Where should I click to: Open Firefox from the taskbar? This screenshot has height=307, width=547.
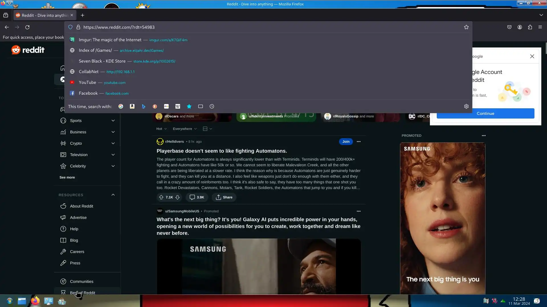[x=35, y=301]
